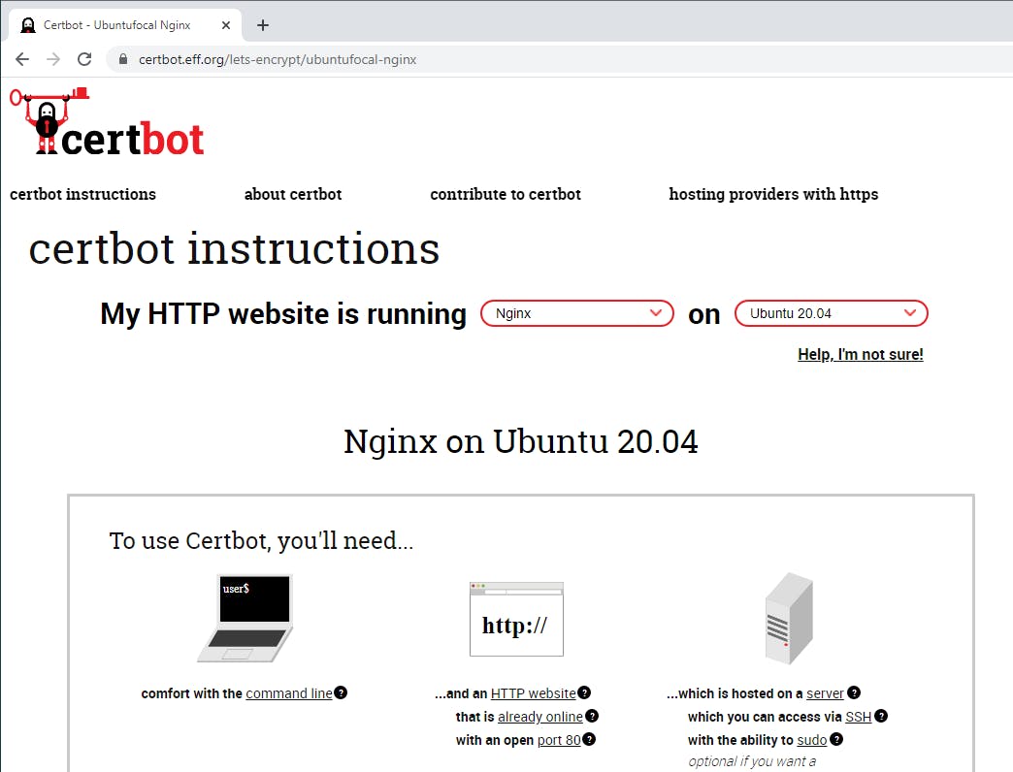
Task: Open about certbot menu item
Action: (x=293, y=194)
